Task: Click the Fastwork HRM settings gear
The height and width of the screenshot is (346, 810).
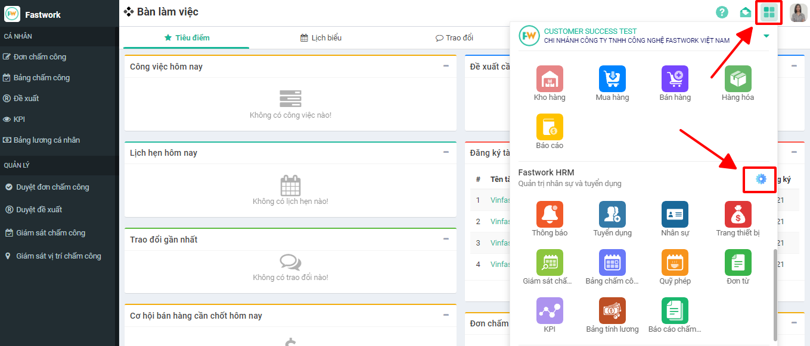Action: click(761, 178)
